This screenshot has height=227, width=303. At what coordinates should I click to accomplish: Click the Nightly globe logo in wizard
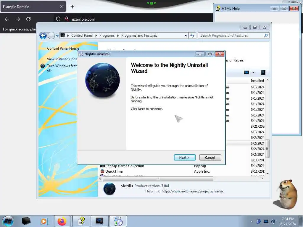coord(102,80)
